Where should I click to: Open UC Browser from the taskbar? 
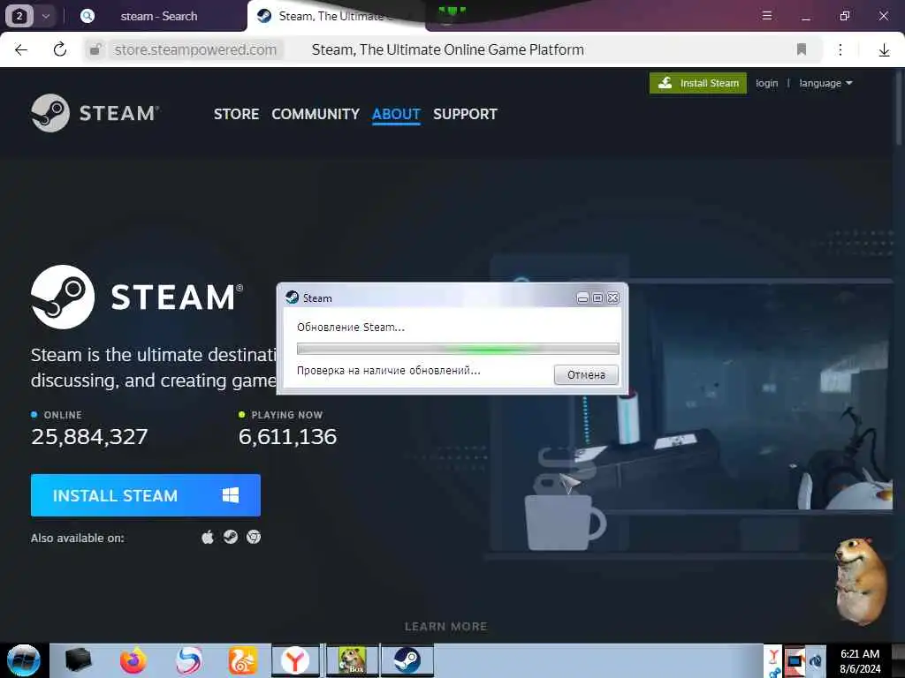tap(242, 660)
